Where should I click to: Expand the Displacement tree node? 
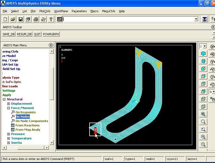[x=8, y=104]
